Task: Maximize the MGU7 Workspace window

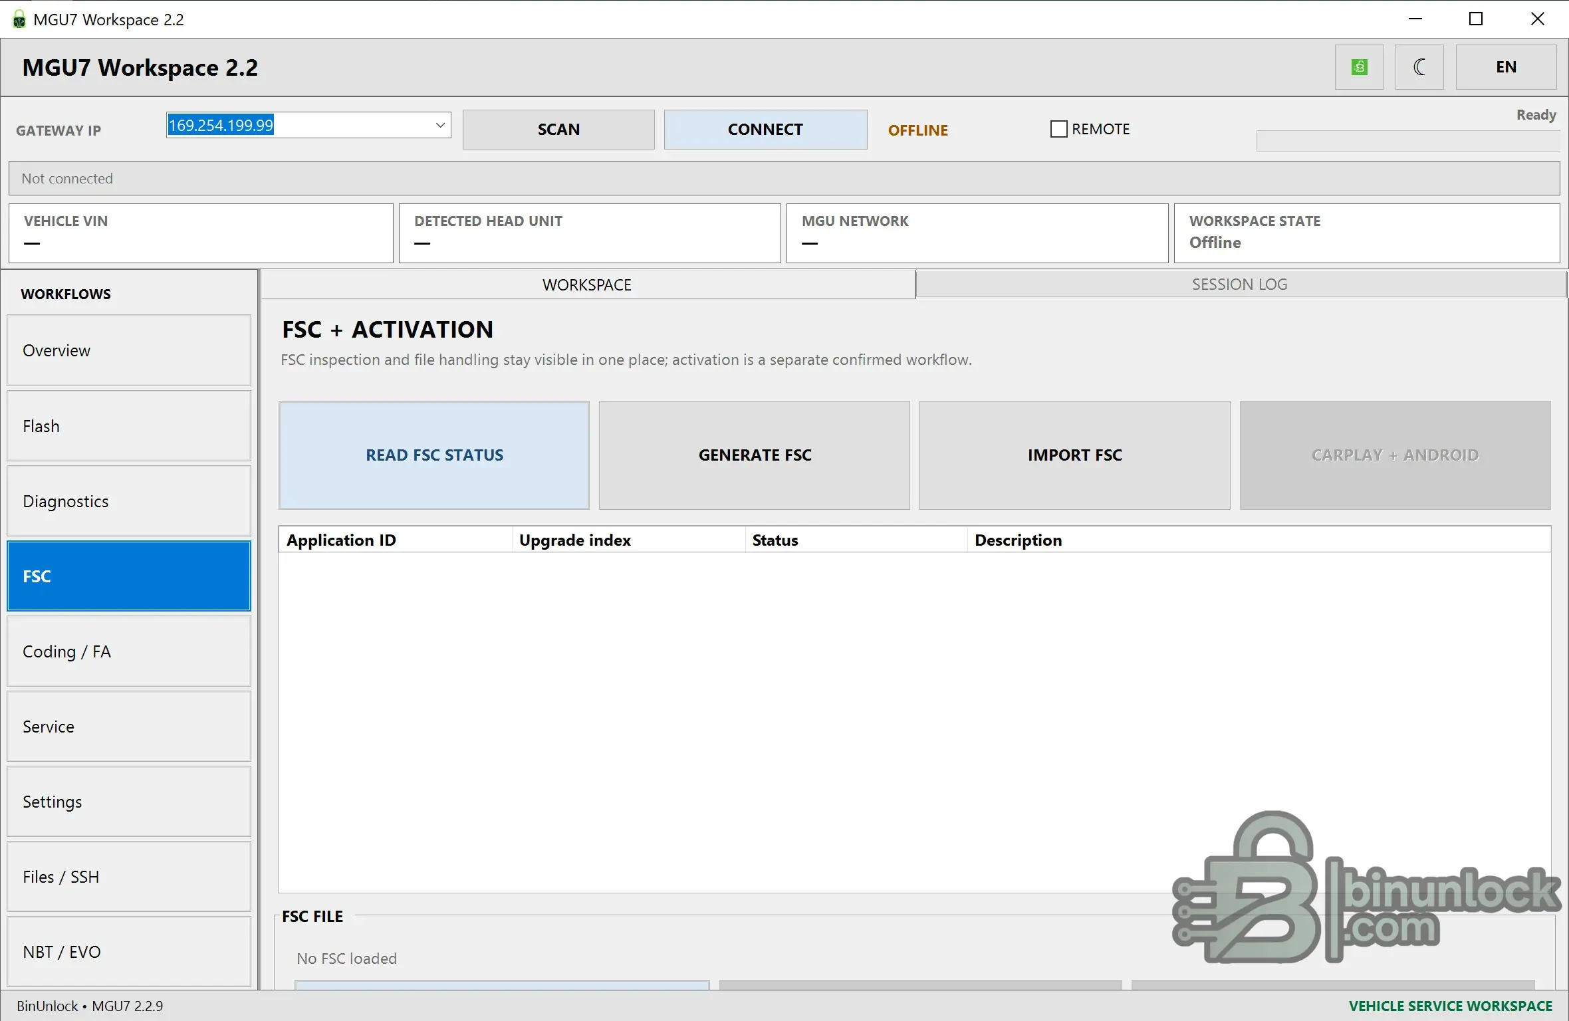Action: point(1476,19)
